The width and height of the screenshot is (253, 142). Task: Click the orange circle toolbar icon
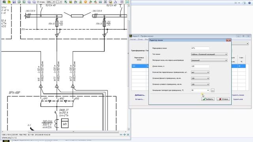pos(85,2)
